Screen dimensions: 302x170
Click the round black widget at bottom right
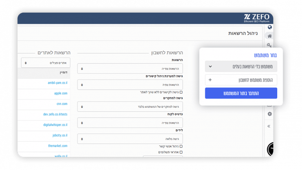click(270, 149)
